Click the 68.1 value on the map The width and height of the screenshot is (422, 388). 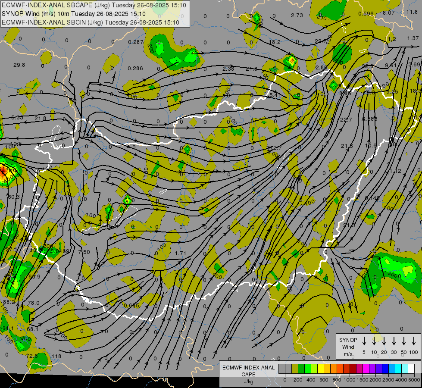pyautogui.click(x=33, y=329)
